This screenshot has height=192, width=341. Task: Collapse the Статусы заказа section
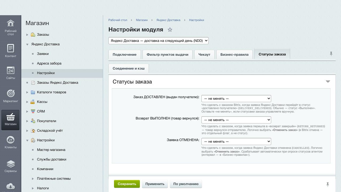(328, 82)
